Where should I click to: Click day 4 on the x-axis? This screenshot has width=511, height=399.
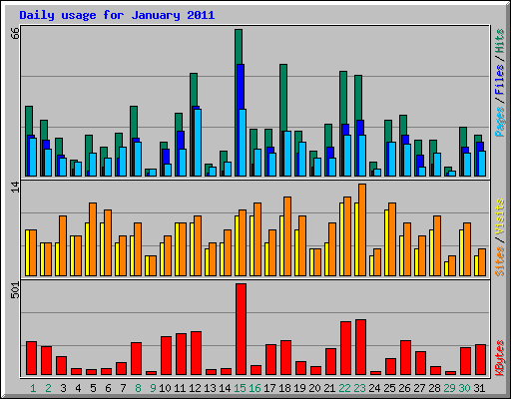pos(78,388)
